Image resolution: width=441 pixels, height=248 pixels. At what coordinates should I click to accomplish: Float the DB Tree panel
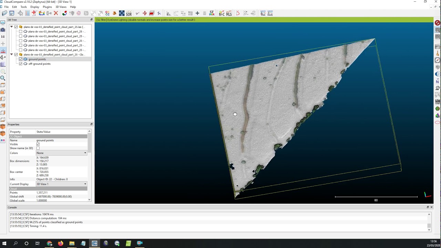coord(91,20)
